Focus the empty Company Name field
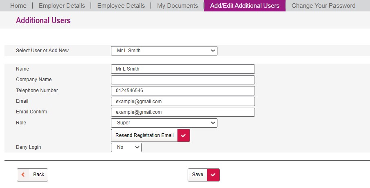The width and height of the screenshot is (370, 188). (x=183, y=80)
